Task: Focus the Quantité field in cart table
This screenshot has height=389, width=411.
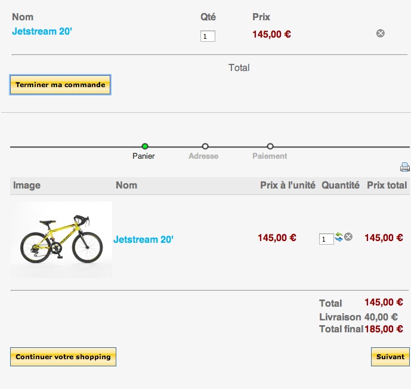Action: pos(326,239)
